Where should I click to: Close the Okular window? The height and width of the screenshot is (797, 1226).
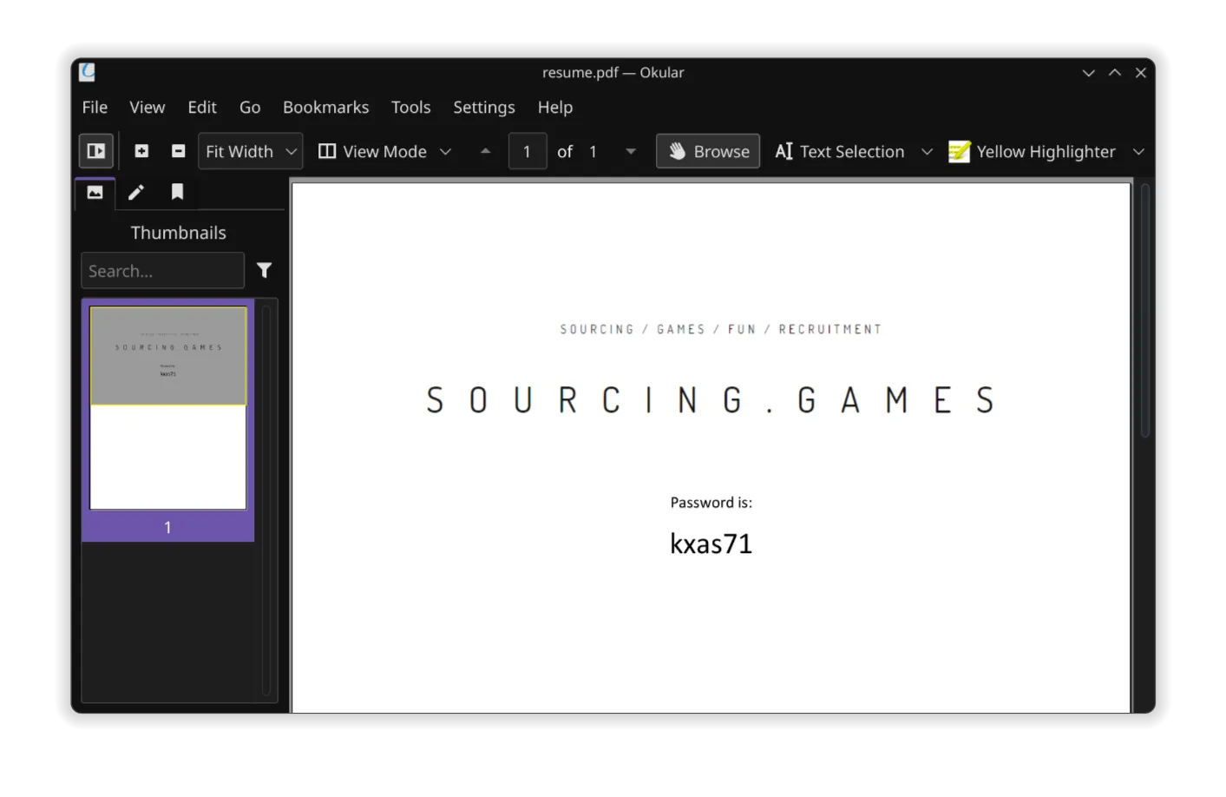(1141, 73)
